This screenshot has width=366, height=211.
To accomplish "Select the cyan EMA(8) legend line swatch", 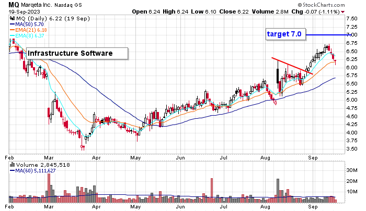I will coord(13,35).
